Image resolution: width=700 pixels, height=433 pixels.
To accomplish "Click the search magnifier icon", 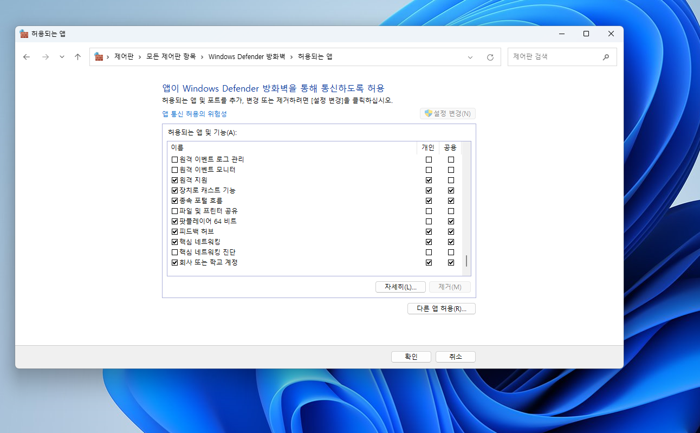I will coord(606,56).
